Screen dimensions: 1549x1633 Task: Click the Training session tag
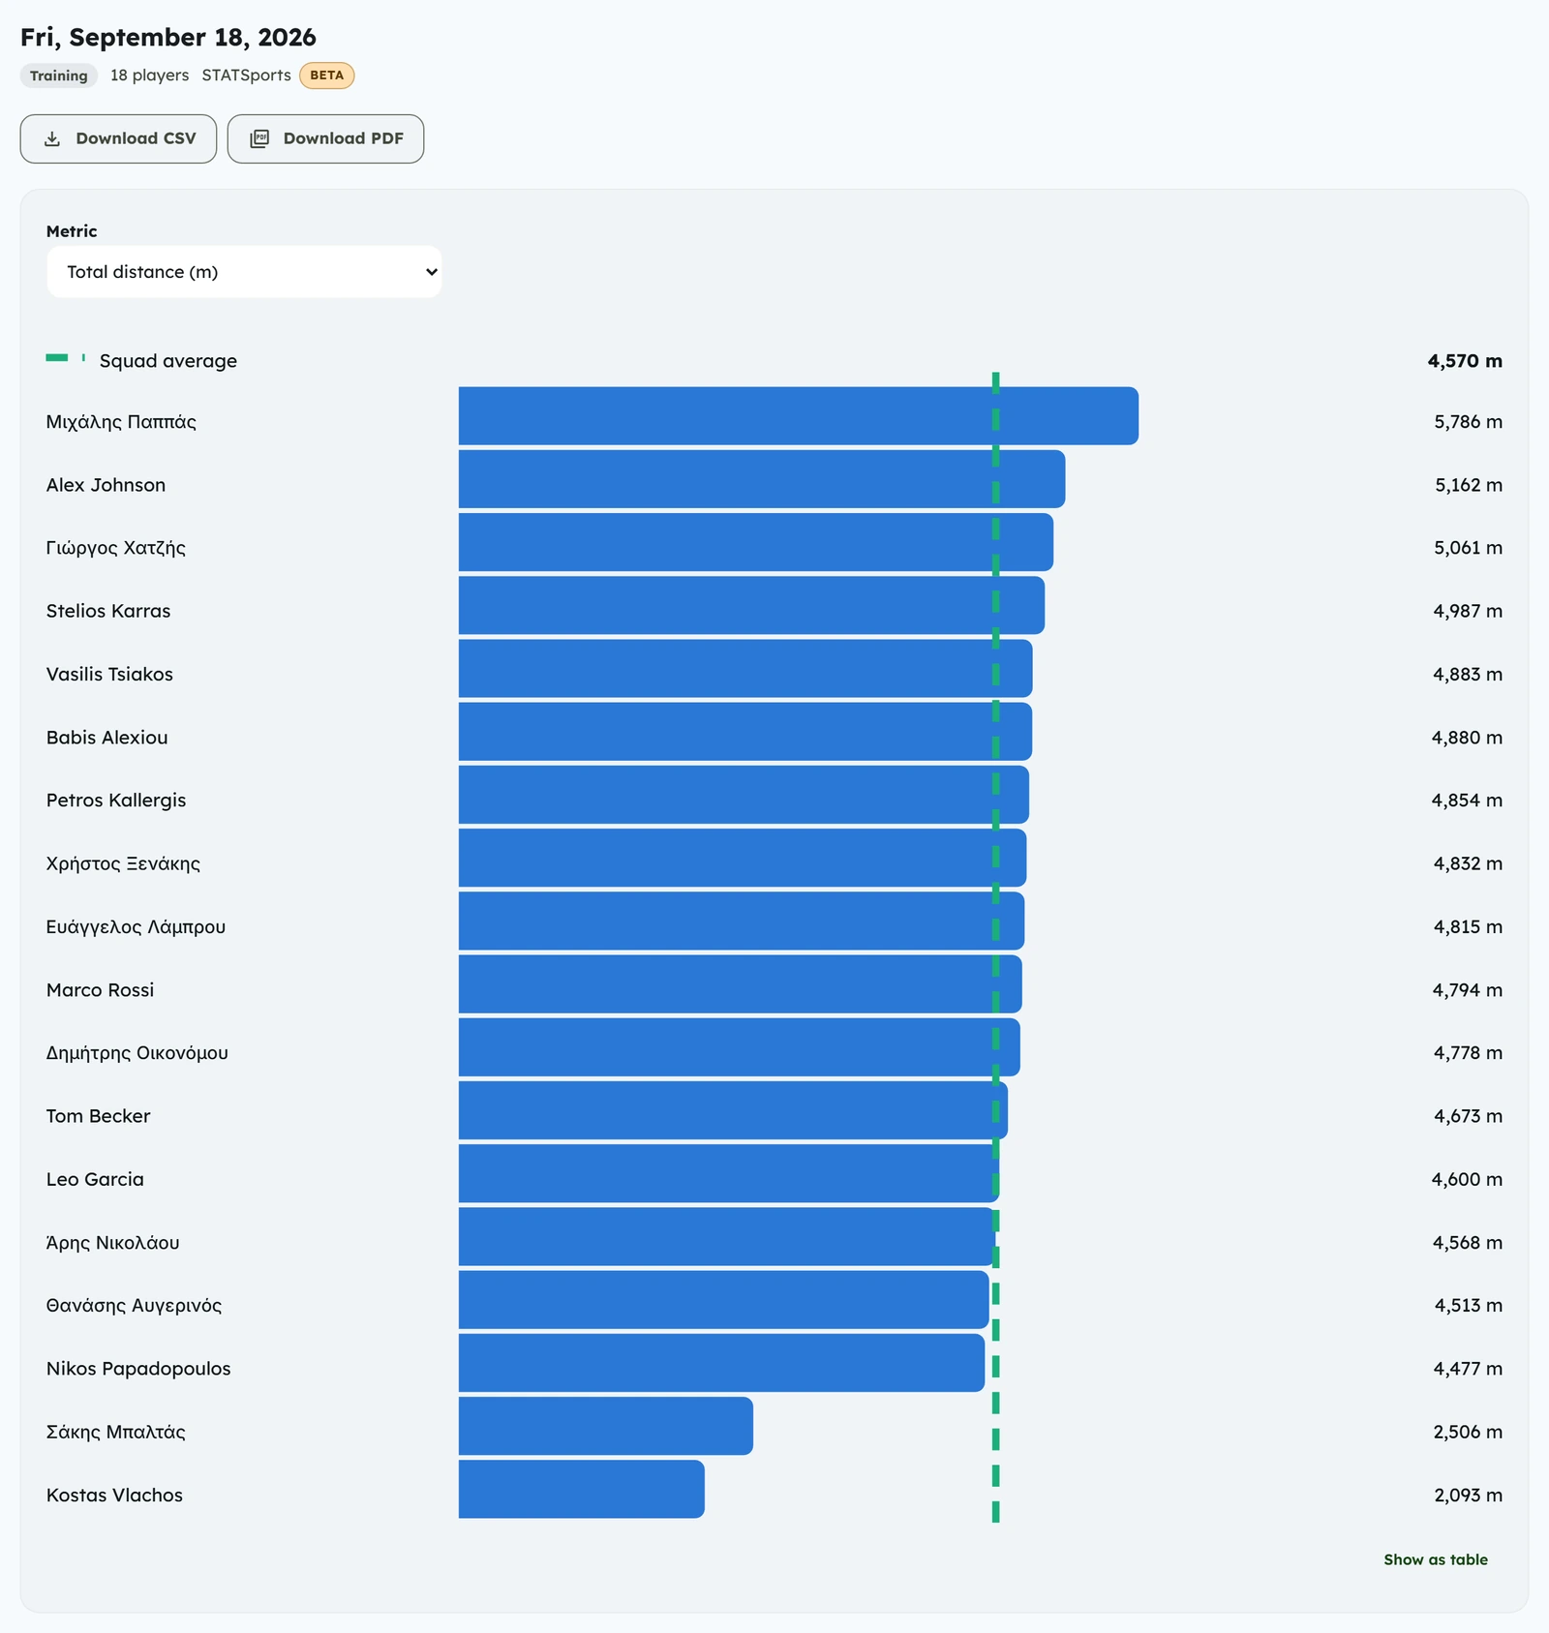tap(58, 76)
